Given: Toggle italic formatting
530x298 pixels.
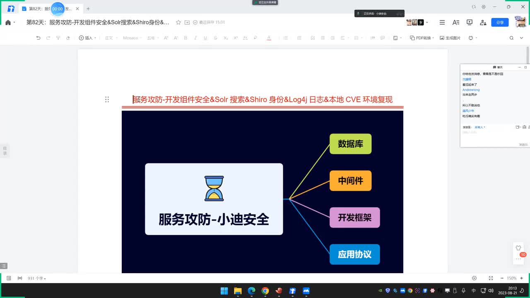Looking at the screenshot, I should pyautogui.click(x=195, y=38).
